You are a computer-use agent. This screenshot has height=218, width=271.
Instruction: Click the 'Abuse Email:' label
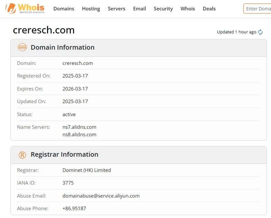[32, 196]
